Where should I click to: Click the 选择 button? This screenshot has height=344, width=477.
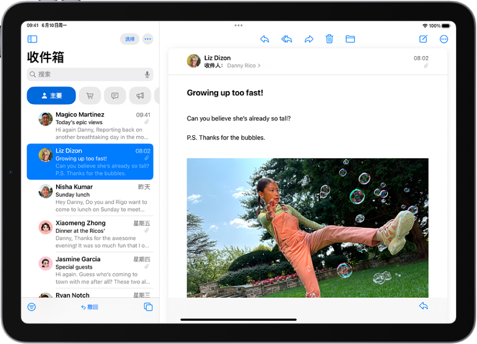pos(130,39)
